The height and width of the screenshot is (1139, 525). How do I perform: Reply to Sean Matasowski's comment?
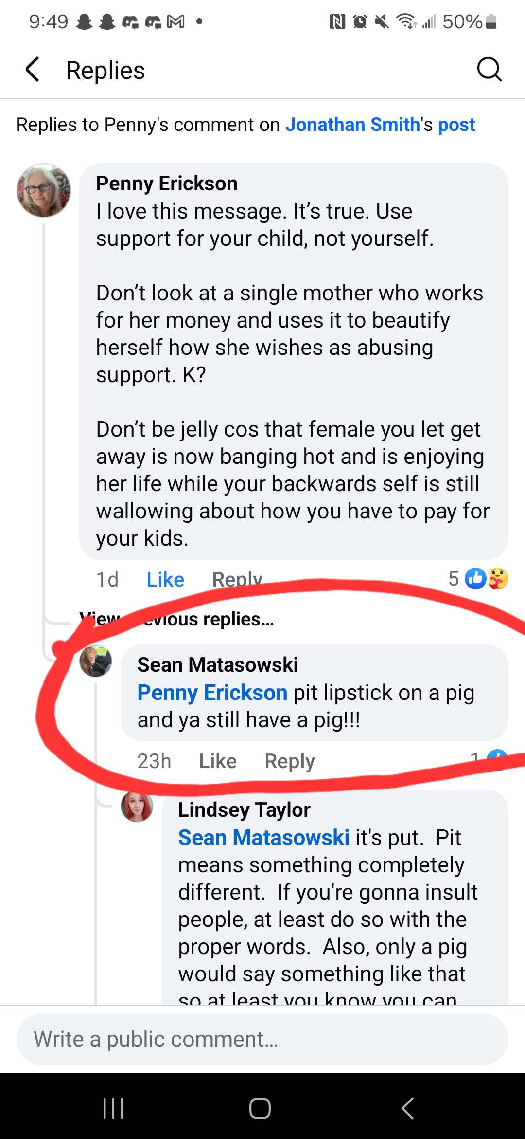tap(290, 761)
